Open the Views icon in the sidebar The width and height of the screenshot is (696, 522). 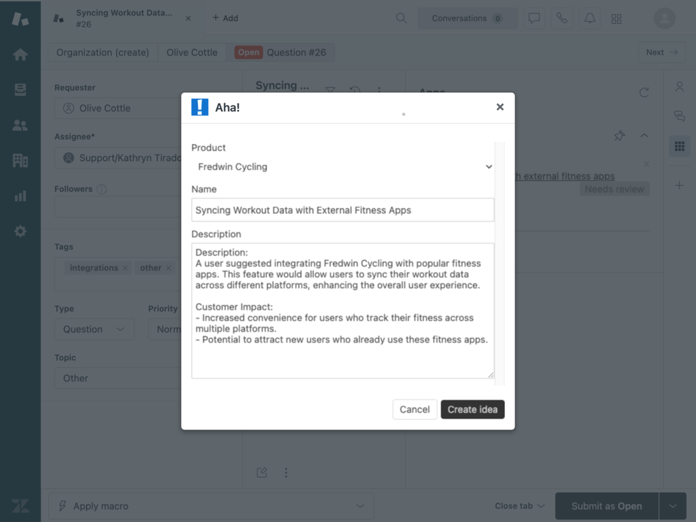point(20,89)
